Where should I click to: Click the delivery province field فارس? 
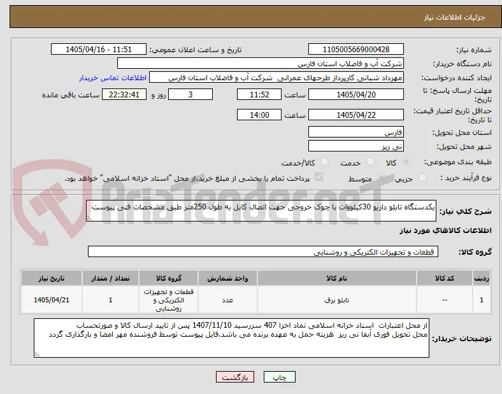pos(356,132)
